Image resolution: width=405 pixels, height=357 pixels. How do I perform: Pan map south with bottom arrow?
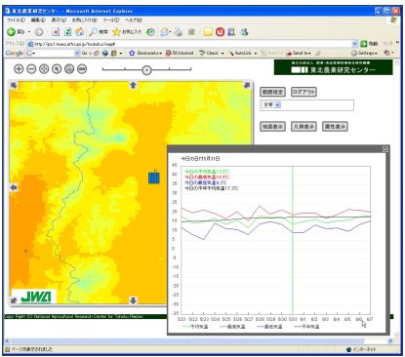133,300
